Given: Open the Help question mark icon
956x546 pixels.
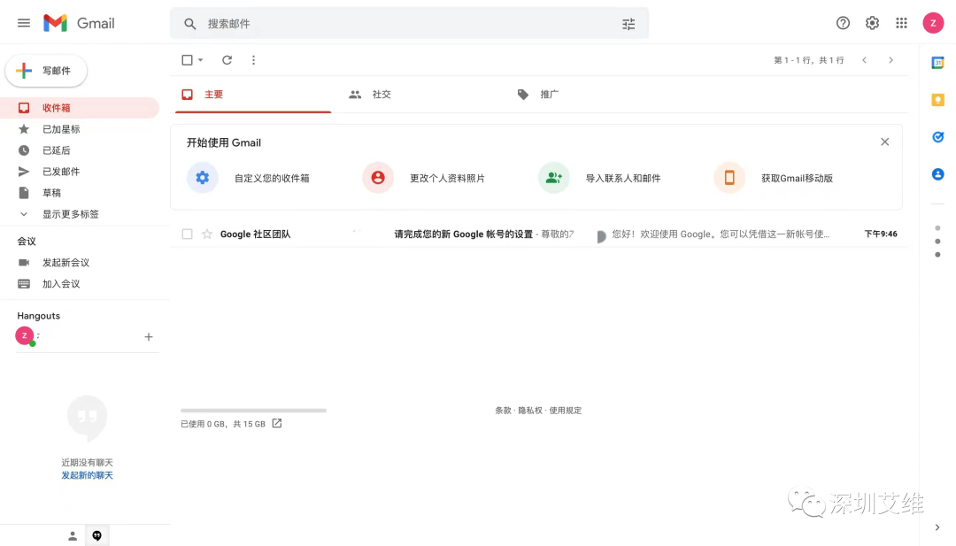Looking at the screenshot, I should (843, 23).
